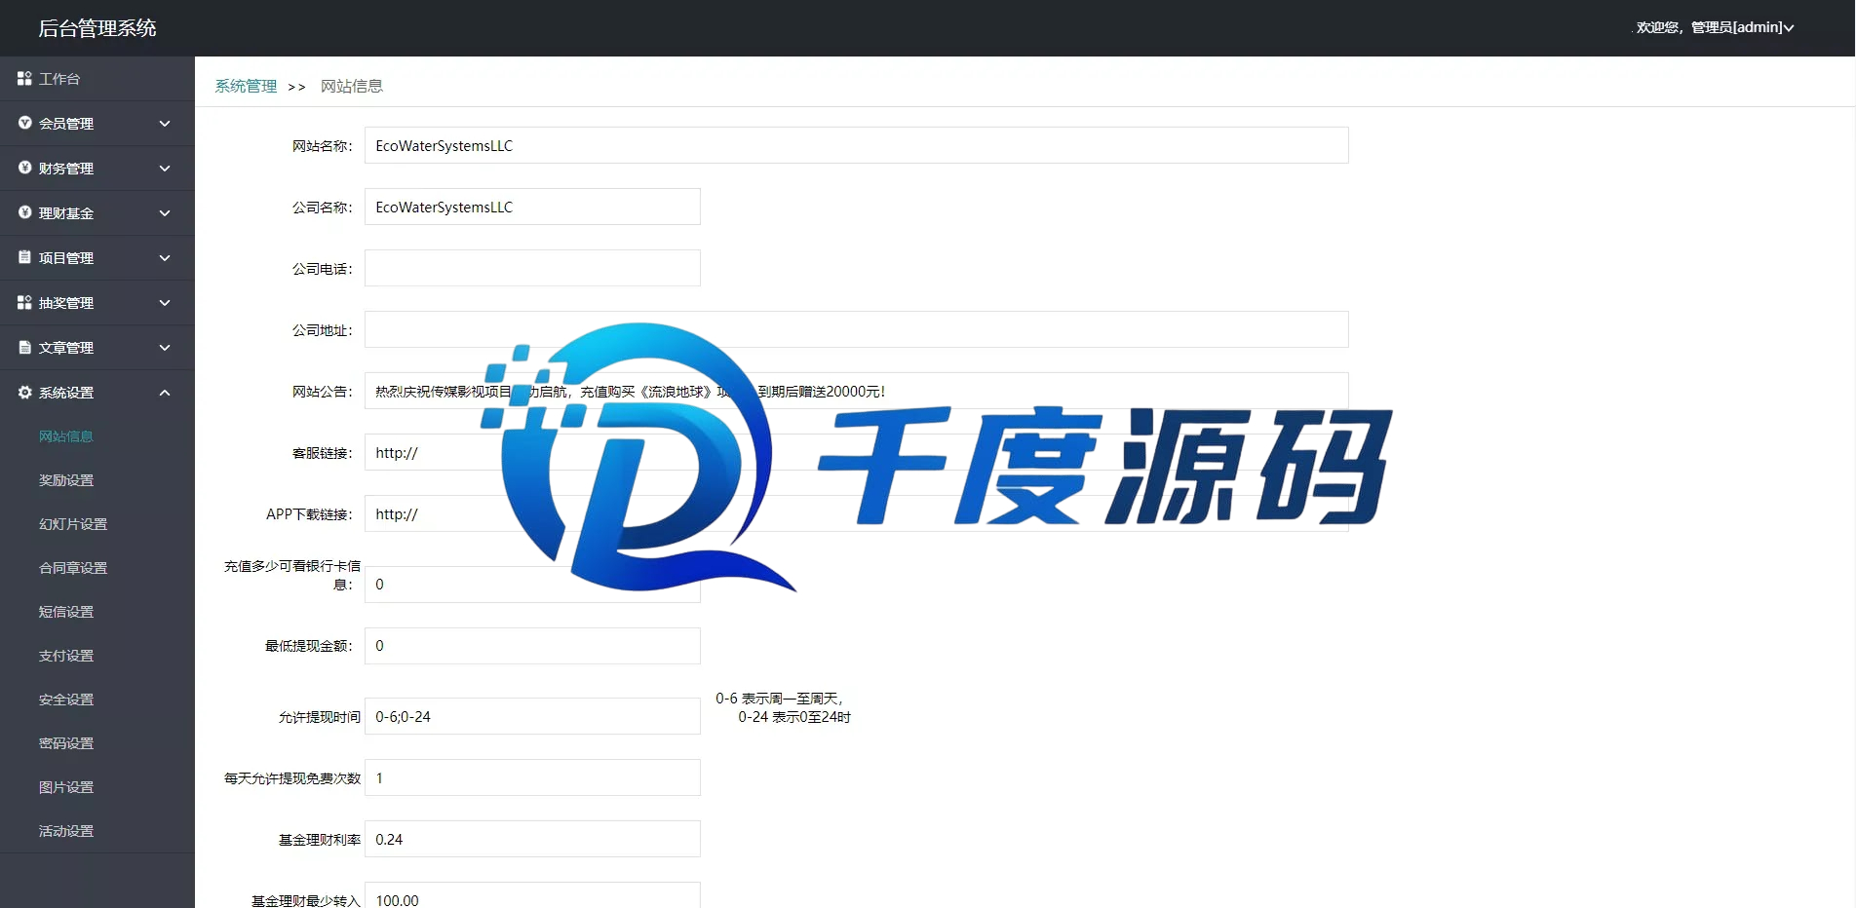Screen dimensions: 1856x908
Task: Expand the 文章管理 menu chevron
Action: [x=165, y=348]
